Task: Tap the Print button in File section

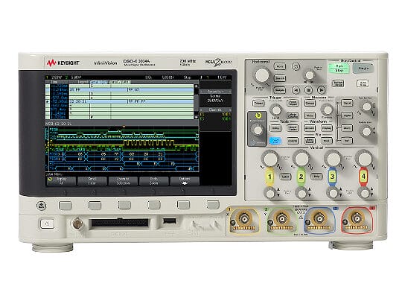Action: tap(327, 140)
